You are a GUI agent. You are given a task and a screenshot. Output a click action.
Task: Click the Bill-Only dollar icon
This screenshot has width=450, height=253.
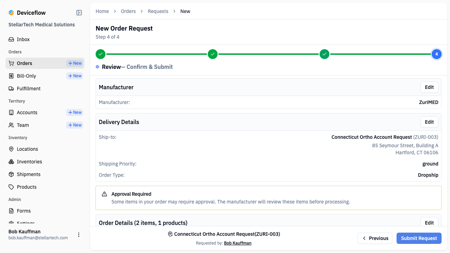(11, 76)
